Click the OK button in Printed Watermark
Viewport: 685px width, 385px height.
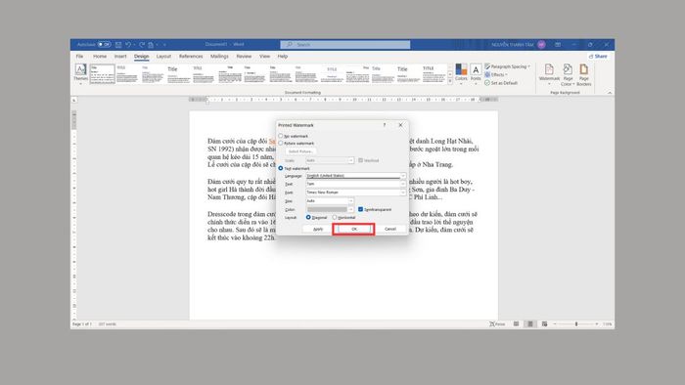[354, 229]
